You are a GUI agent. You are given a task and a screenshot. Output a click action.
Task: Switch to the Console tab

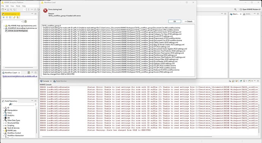click(46, 81)
